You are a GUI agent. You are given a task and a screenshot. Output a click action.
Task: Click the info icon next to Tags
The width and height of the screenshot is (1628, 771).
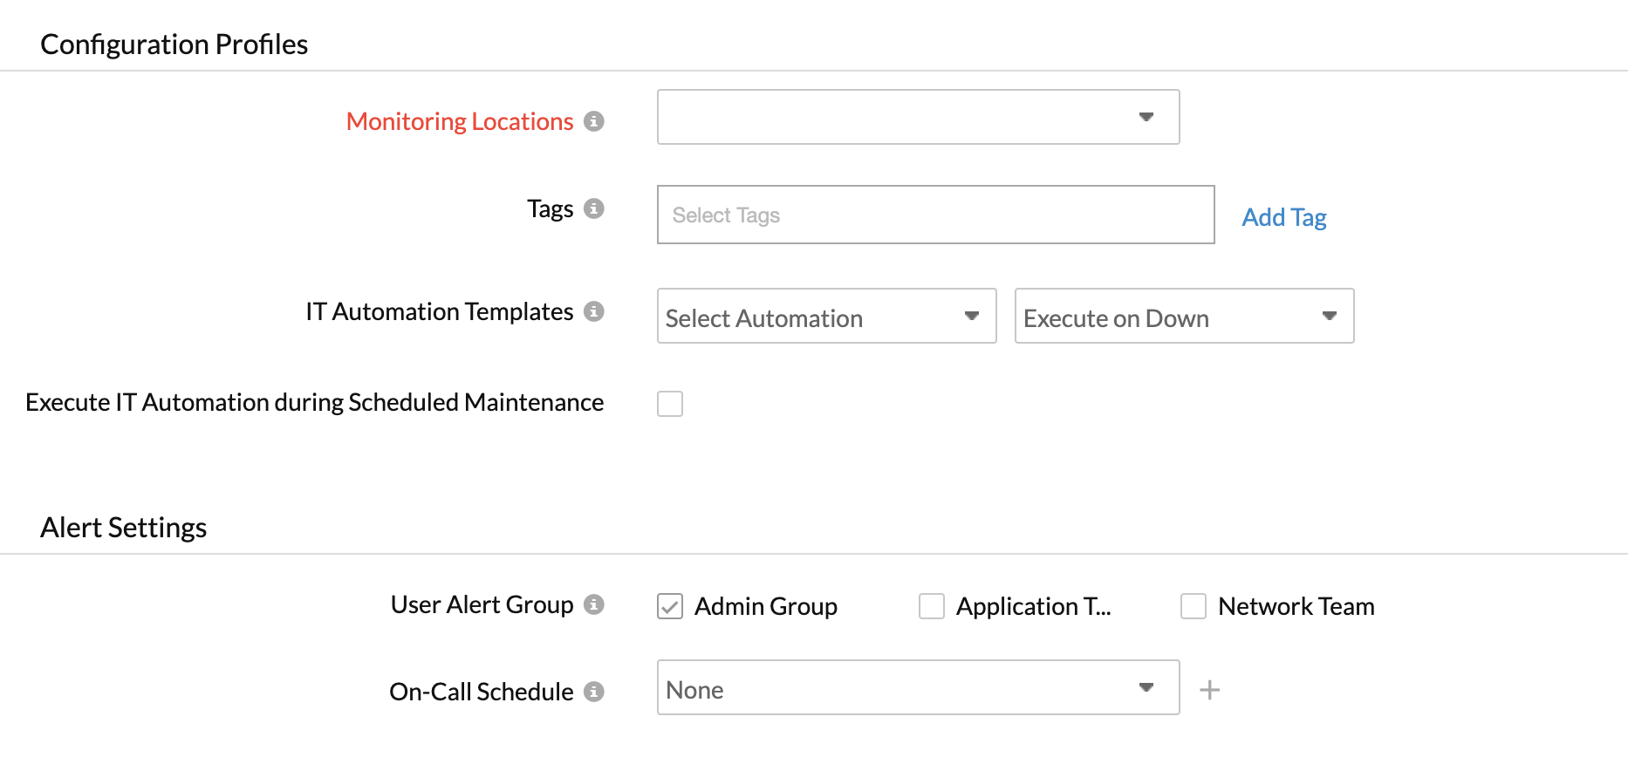pos(593,208)
